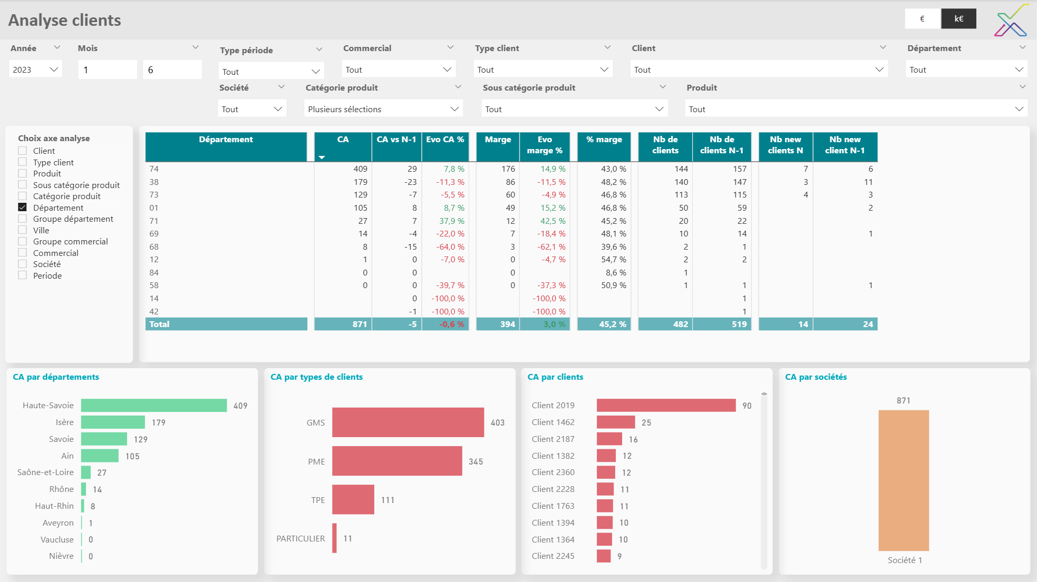Viewport: 1037px width, 582px height.
Task: Switch units to € button
Action: [x=922, y=19]
